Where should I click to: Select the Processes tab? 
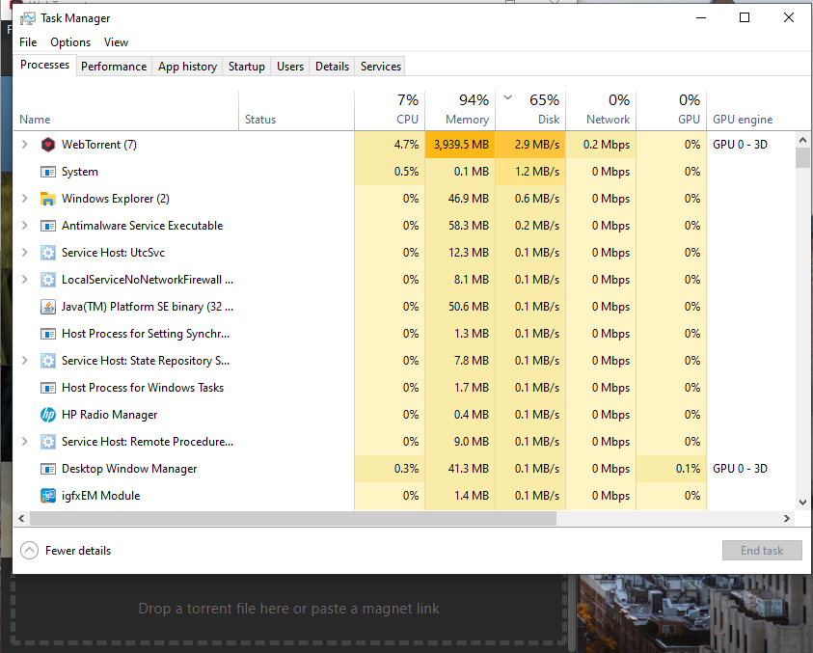pos(45,65)
